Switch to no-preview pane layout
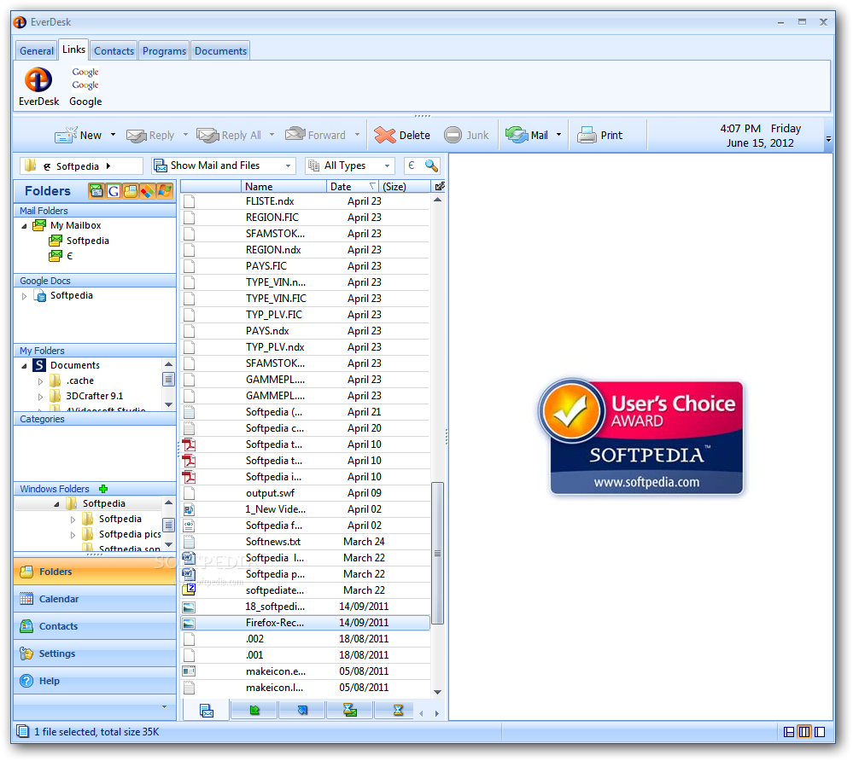This screenshot has width=853, height=761. [820, 732]
